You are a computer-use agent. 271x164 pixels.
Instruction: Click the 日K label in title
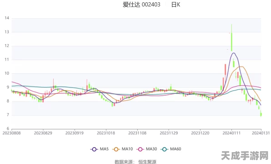pos(176,5)
